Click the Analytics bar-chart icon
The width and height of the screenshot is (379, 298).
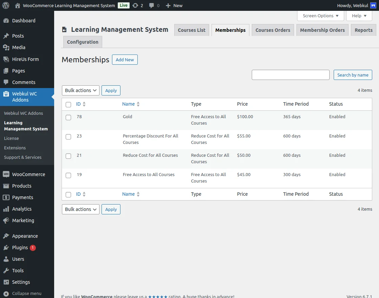click(7, 209)
